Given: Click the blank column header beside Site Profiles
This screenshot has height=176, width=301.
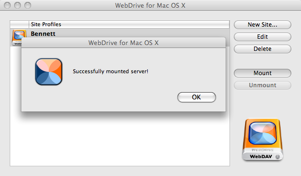Looking at the screenshot, I should [x=19, y=25].
